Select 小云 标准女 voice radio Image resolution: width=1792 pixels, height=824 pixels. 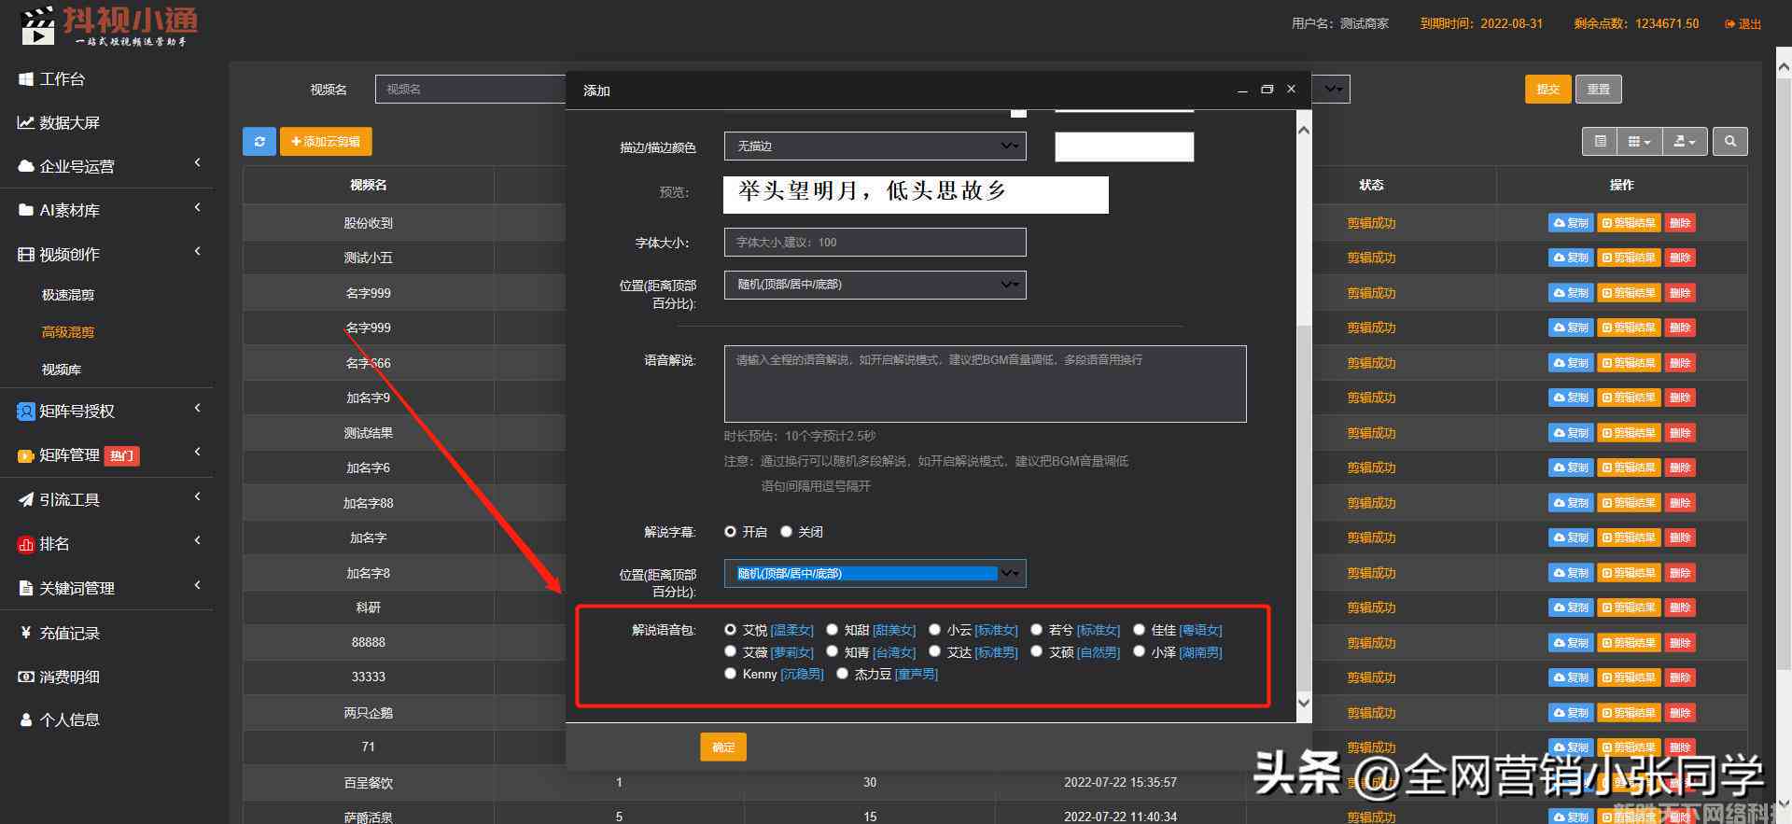tap(934, 630)
